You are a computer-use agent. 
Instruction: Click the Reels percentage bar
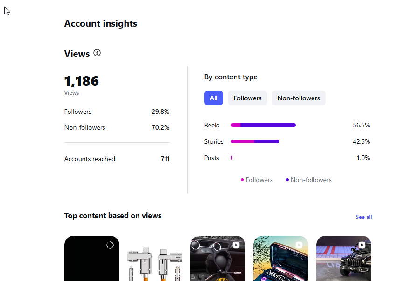coord(263,125)
